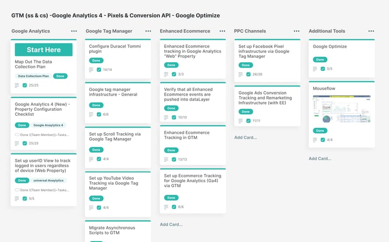Click 14/14 checklist icon on Duracel Tommi card
The height and width of the screenshot is (242, 389).
point(99,69)
